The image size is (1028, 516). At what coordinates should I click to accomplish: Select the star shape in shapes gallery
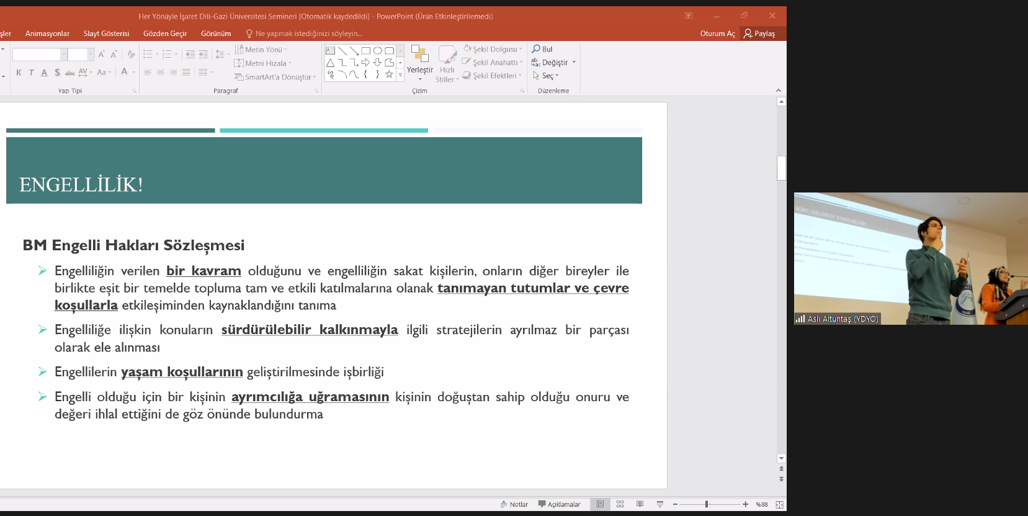click(389, 75)
